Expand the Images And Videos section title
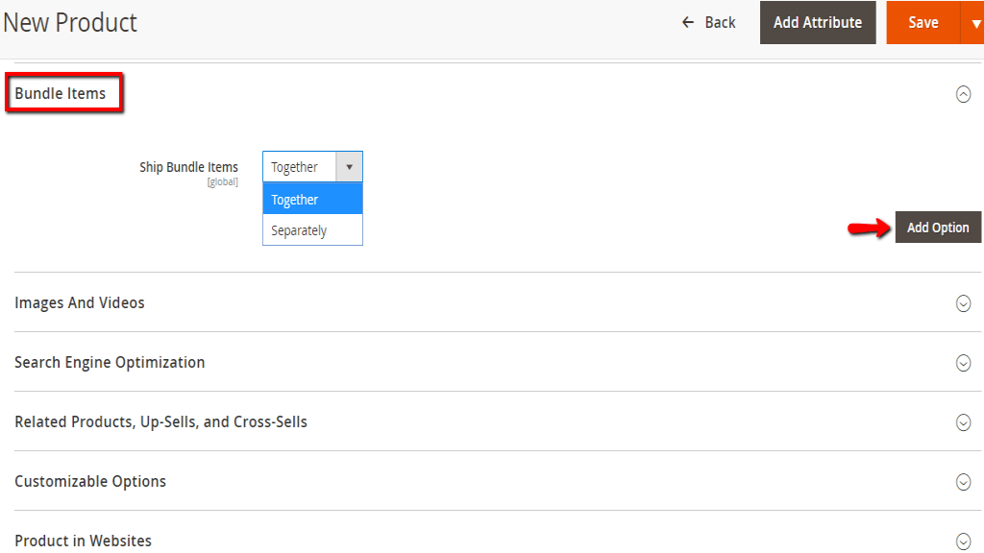The image size is (984, 553). click(x=80, y=303)
